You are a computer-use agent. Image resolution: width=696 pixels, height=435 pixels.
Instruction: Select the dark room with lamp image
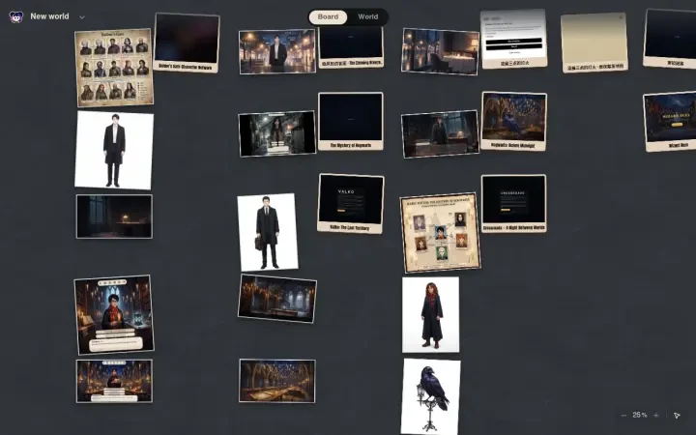click(114, 217)
